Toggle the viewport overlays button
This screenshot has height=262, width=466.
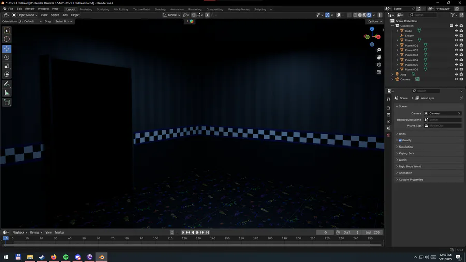point(338,15)
